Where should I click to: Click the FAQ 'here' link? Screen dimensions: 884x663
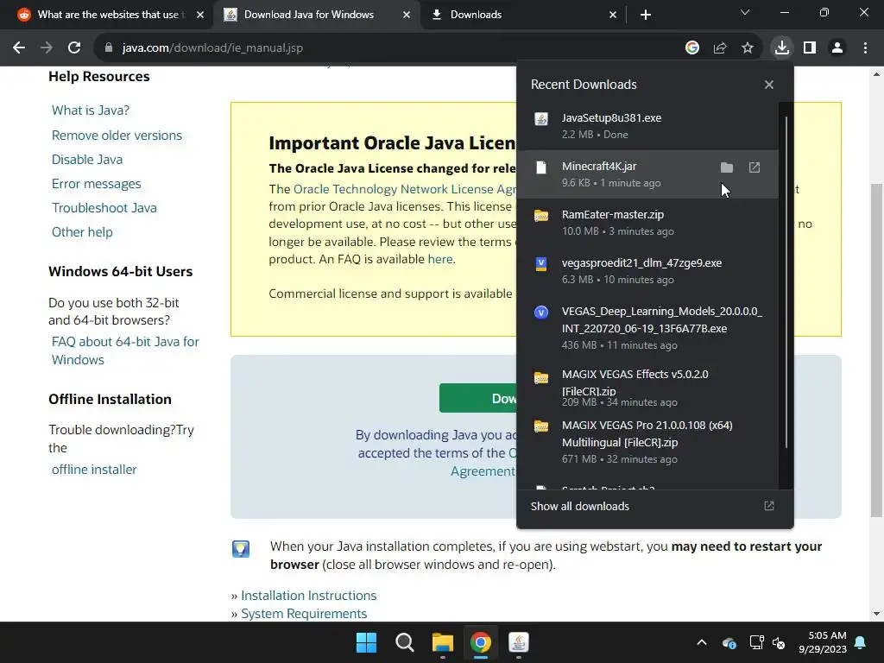[x=439, y=259]
